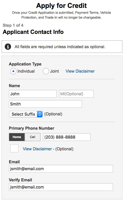This screenshot has width=124, height=201.
Task: Click the info icon in notice box
Action: 8,47
